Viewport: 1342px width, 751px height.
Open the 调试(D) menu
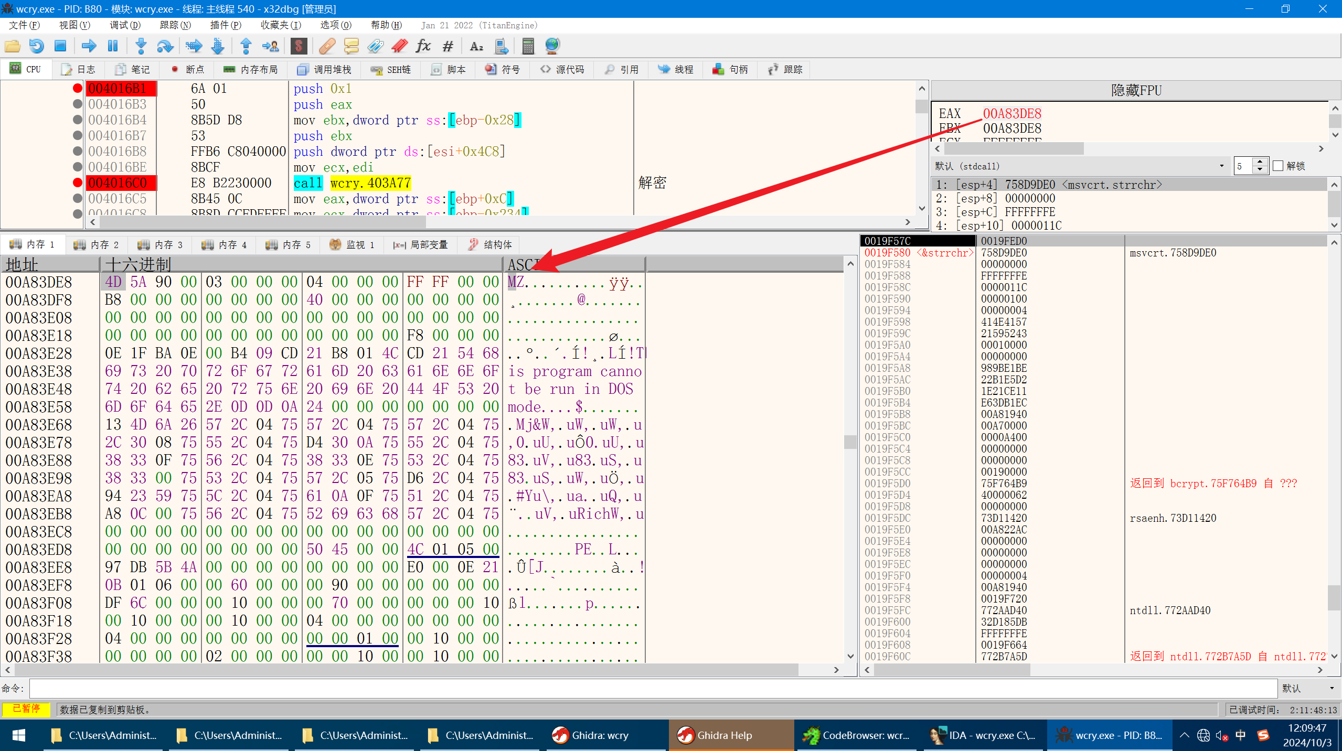(x=125, y=25)
